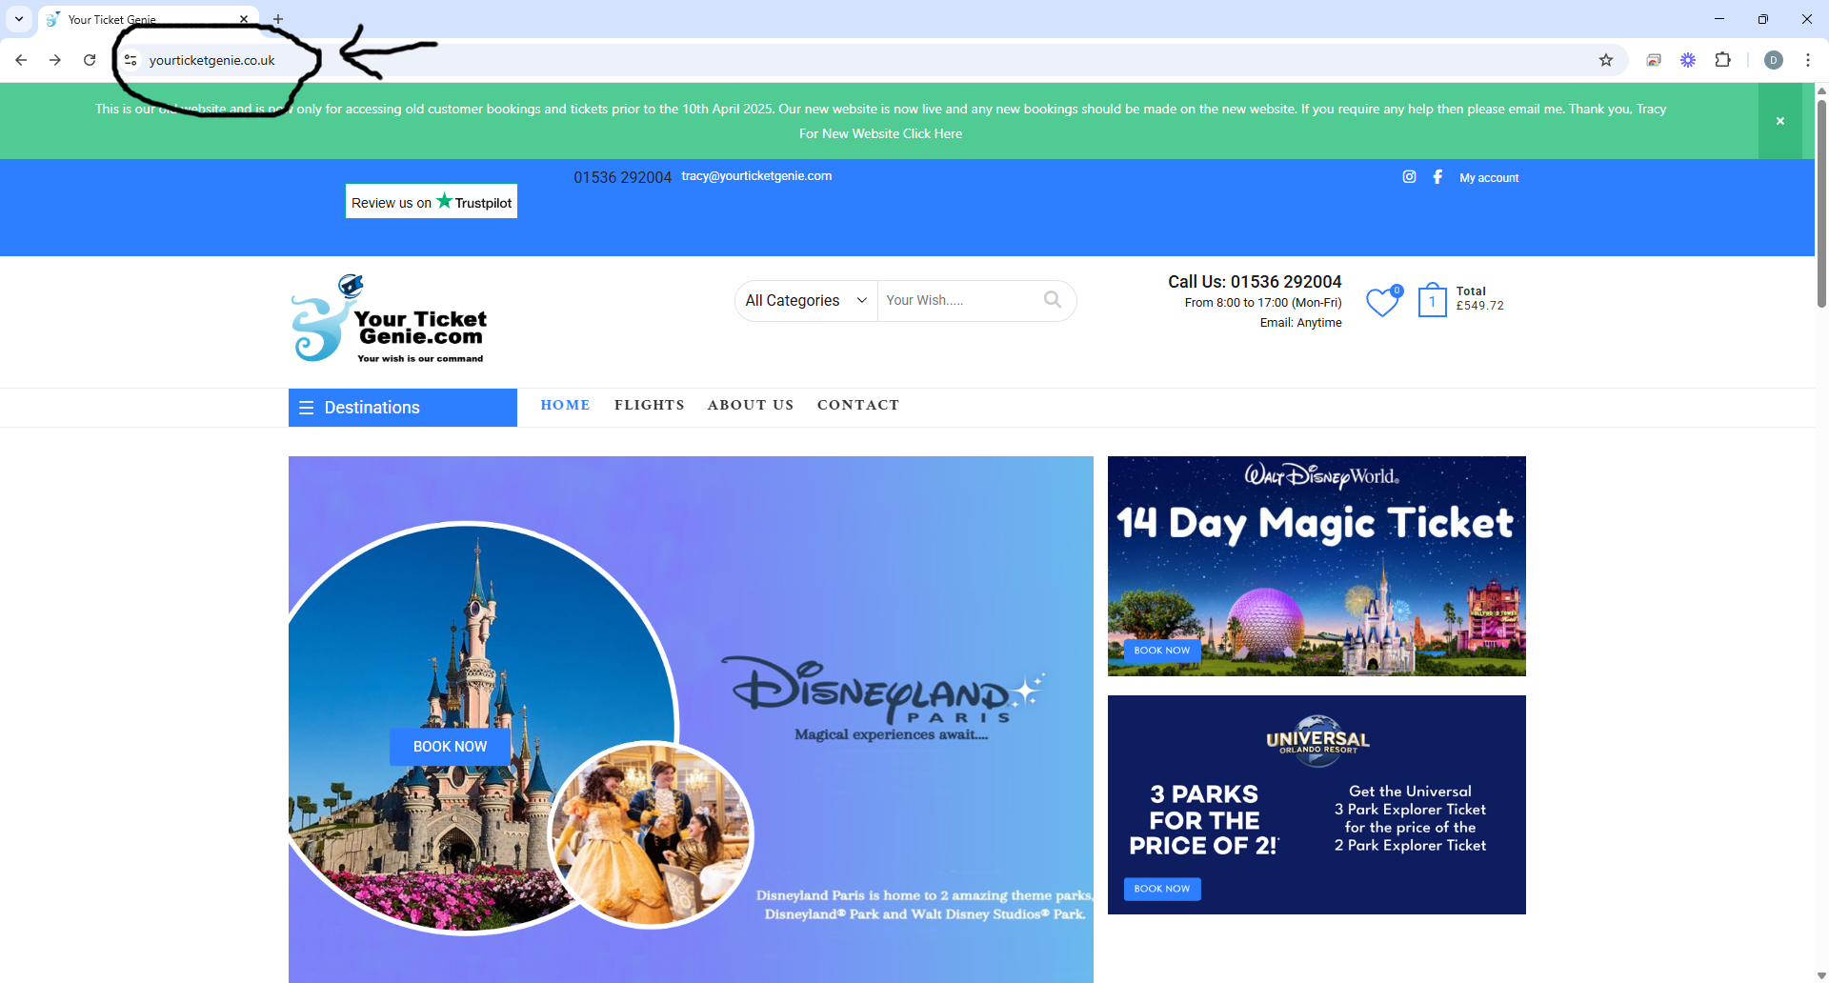
Task: Click the Your Wish search field
Action: pyautogui.click(x=960, y=300)
